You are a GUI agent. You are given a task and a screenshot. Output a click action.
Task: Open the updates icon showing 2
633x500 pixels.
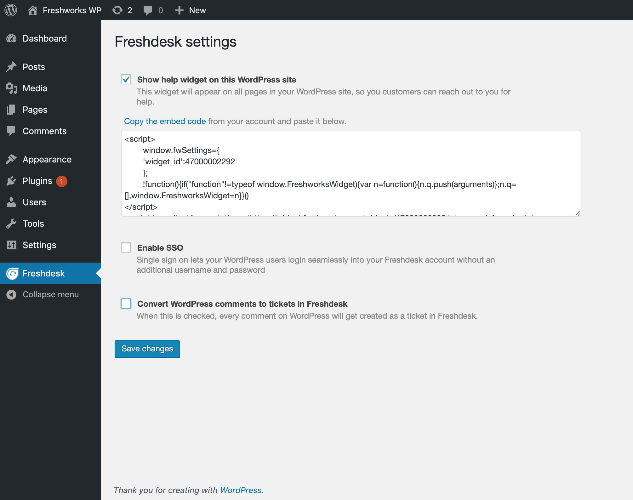coord(117,10)
